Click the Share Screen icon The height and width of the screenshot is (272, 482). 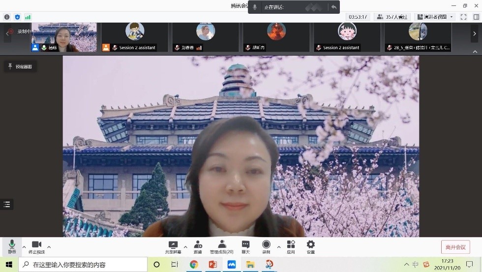173,246
